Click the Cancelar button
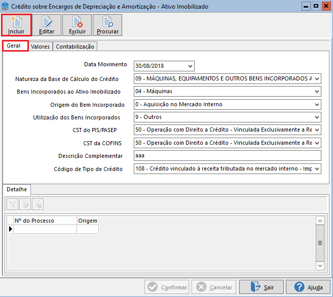 [214, 287]
